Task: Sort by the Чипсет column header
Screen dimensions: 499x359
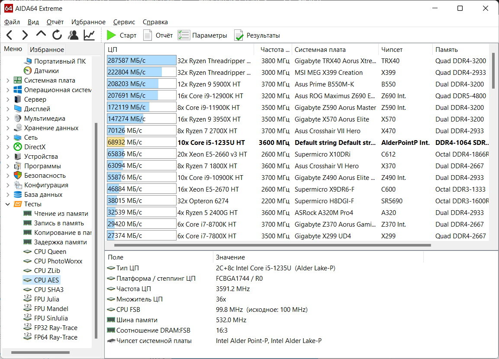Action: pyautogui.click(x=406, y=50)
